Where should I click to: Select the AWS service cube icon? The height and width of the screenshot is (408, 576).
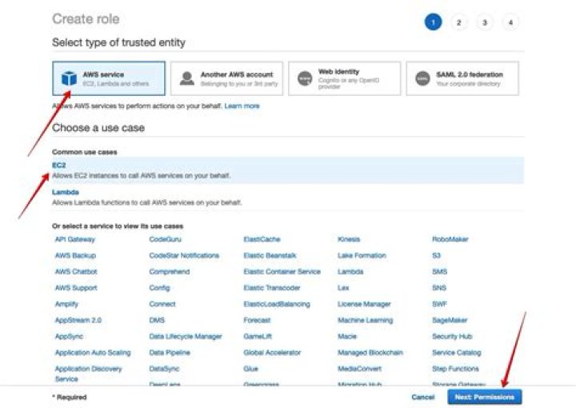[x=68, y=78]
